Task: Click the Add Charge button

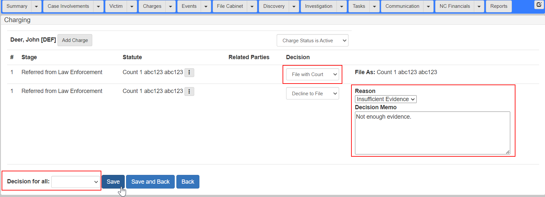Action: (75, 40)
